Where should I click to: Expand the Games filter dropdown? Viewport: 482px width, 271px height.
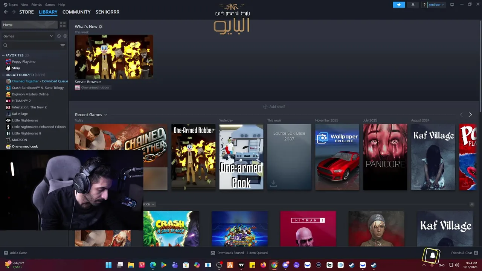[x=28, y=36]
